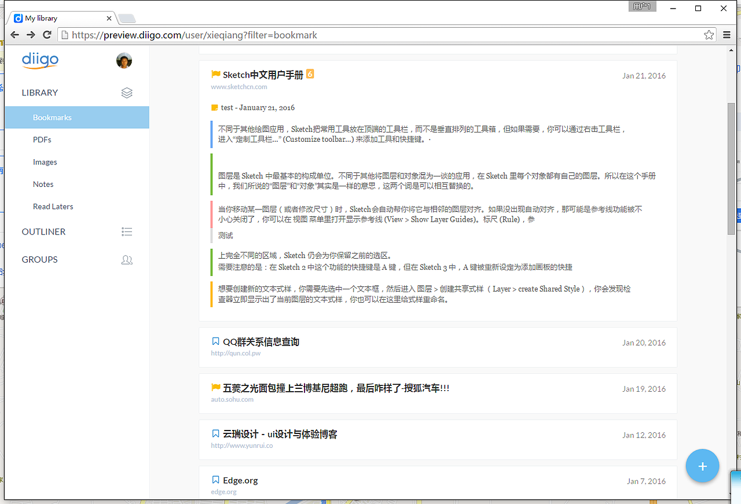Click the Library layers icon

(x=127, y=93)
